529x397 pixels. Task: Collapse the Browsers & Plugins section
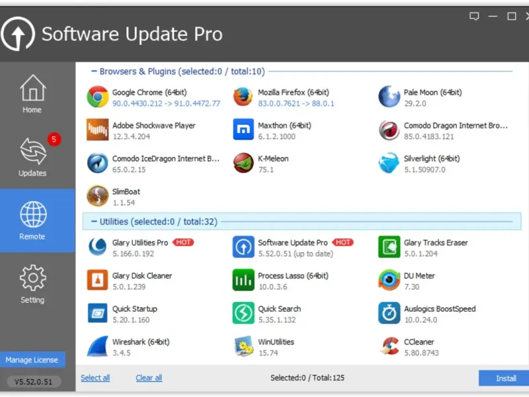[x=94, y=71]
